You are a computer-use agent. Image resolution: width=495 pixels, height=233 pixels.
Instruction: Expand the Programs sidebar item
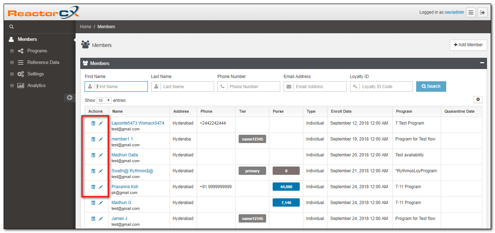12,51
